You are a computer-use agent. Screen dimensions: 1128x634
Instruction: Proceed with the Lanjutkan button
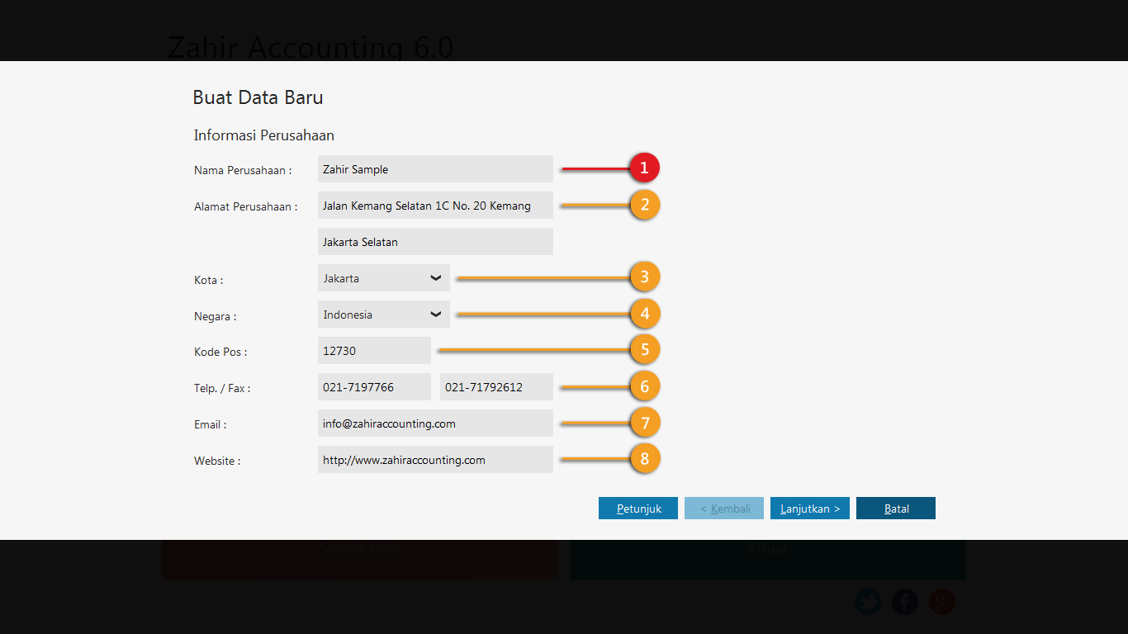coord(810,509)
